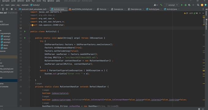Image resolution: width=208 pixels, height=110 pixels.
Task: Click breadcrumb 'example' in navigation bar
Action: point(25,5)
